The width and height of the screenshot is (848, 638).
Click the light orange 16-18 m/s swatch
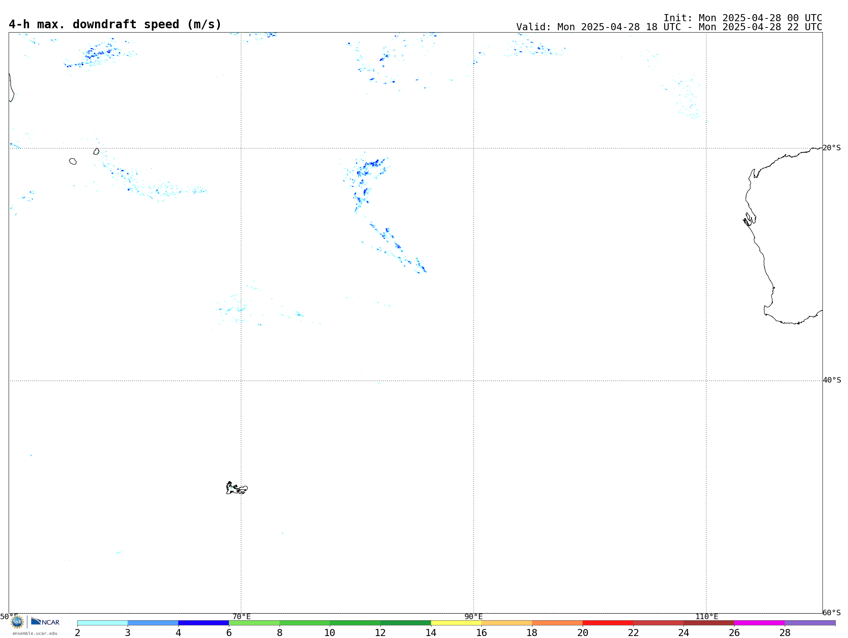(507, 623)
